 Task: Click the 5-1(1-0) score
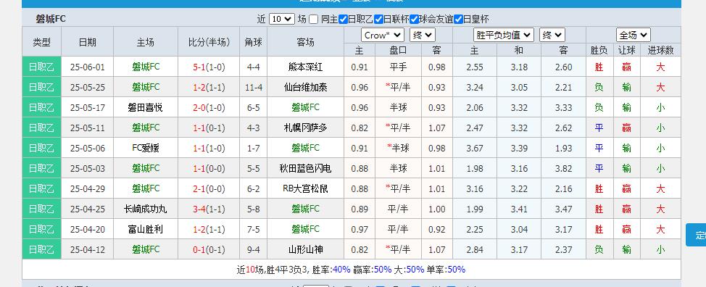(209, 67)
